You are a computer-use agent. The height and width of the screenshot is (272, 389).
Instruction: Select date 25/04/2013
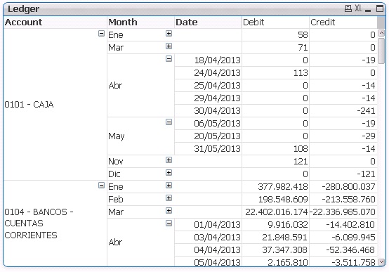pos(208,86)
